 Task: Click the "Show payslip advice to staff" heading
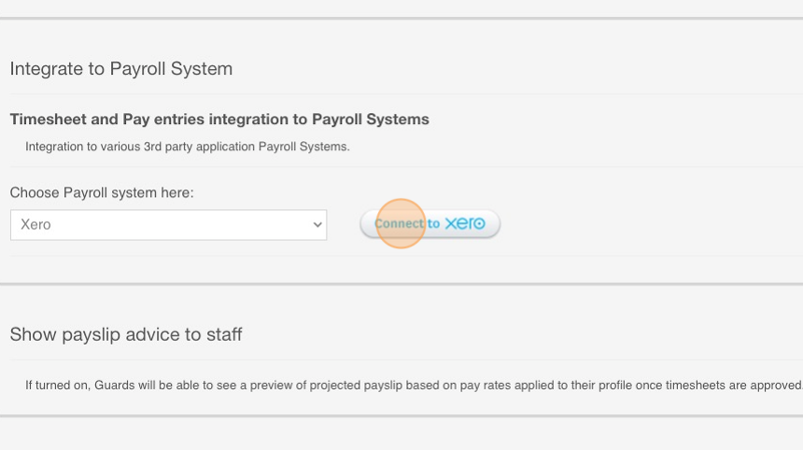click(x=126, y=334)
